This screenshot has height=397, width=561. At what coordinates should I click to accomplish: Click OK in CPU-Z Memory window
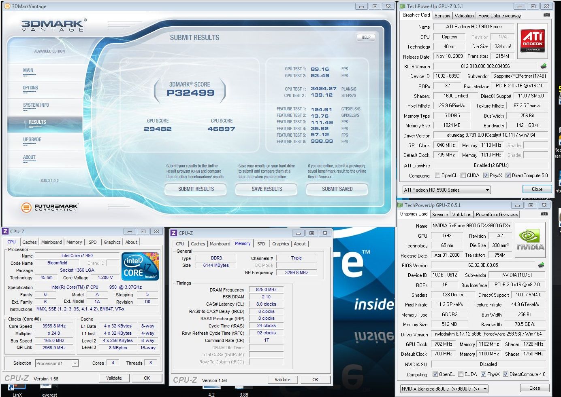pyautogui.click(x=316, y=380)
